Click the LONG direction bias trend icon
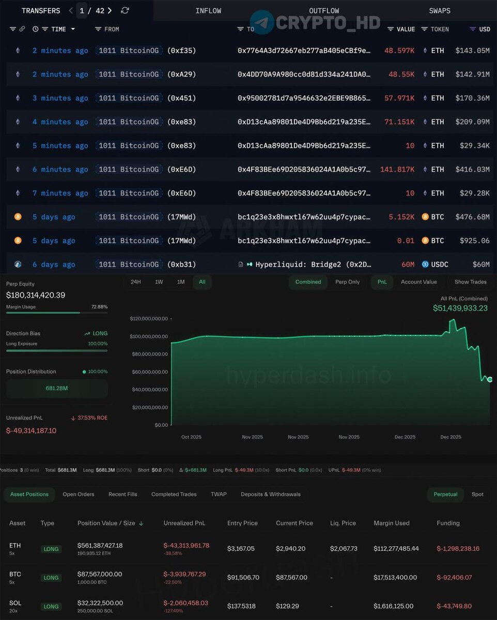Viewport: 497px width, 620px height. click(x=87, y=334)
